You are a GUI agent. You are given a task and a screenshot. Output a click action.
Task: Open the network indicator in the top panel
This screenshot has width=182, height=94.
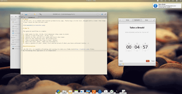click(165, 1)
